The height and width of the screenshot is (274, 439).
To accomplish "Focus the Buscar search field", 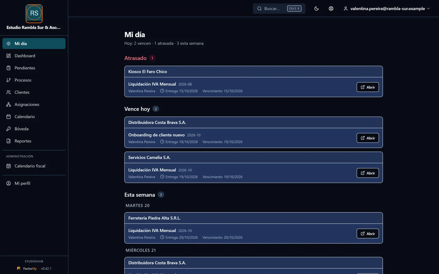I will coord(279,9).
